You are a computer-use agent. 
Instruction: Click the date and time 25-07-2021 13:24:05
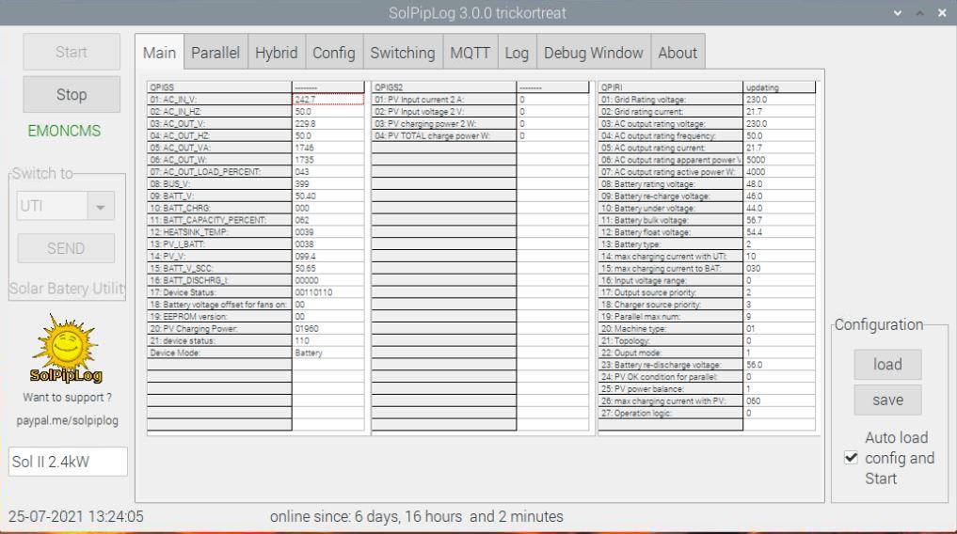point(75,516)
